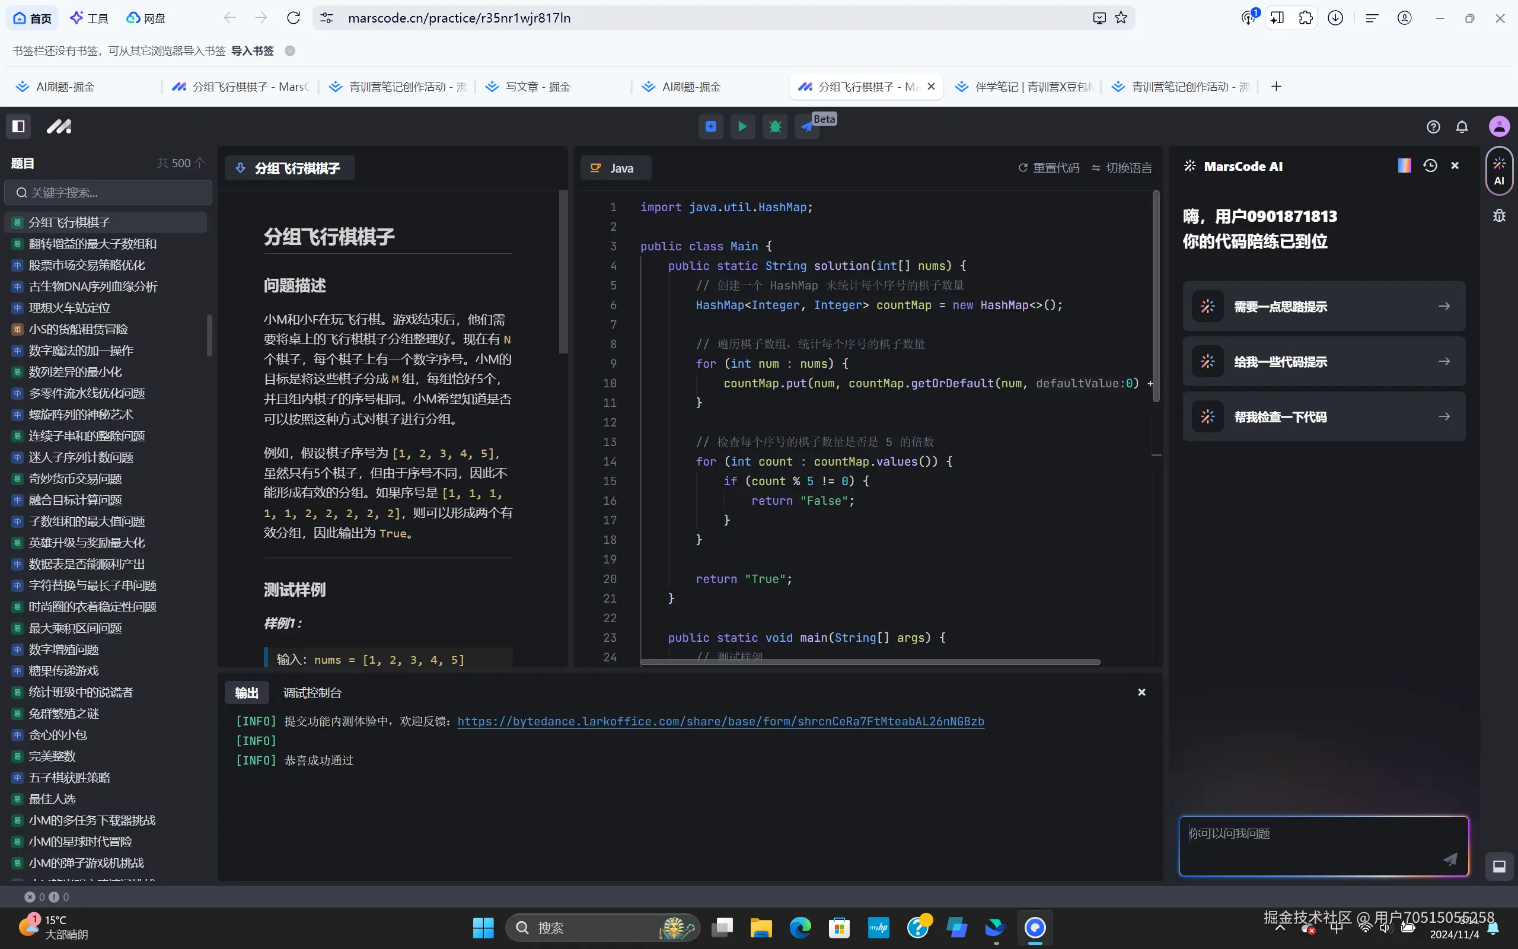Click 重置代码 reset code button
Viewport: 1518px width, 949px height.
pyautogui.click(x=1049, y=168)
